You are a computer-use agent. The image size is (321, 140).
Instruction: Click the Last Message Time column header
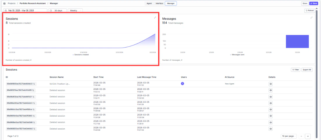pyautogui.click(x=146, y=77)
